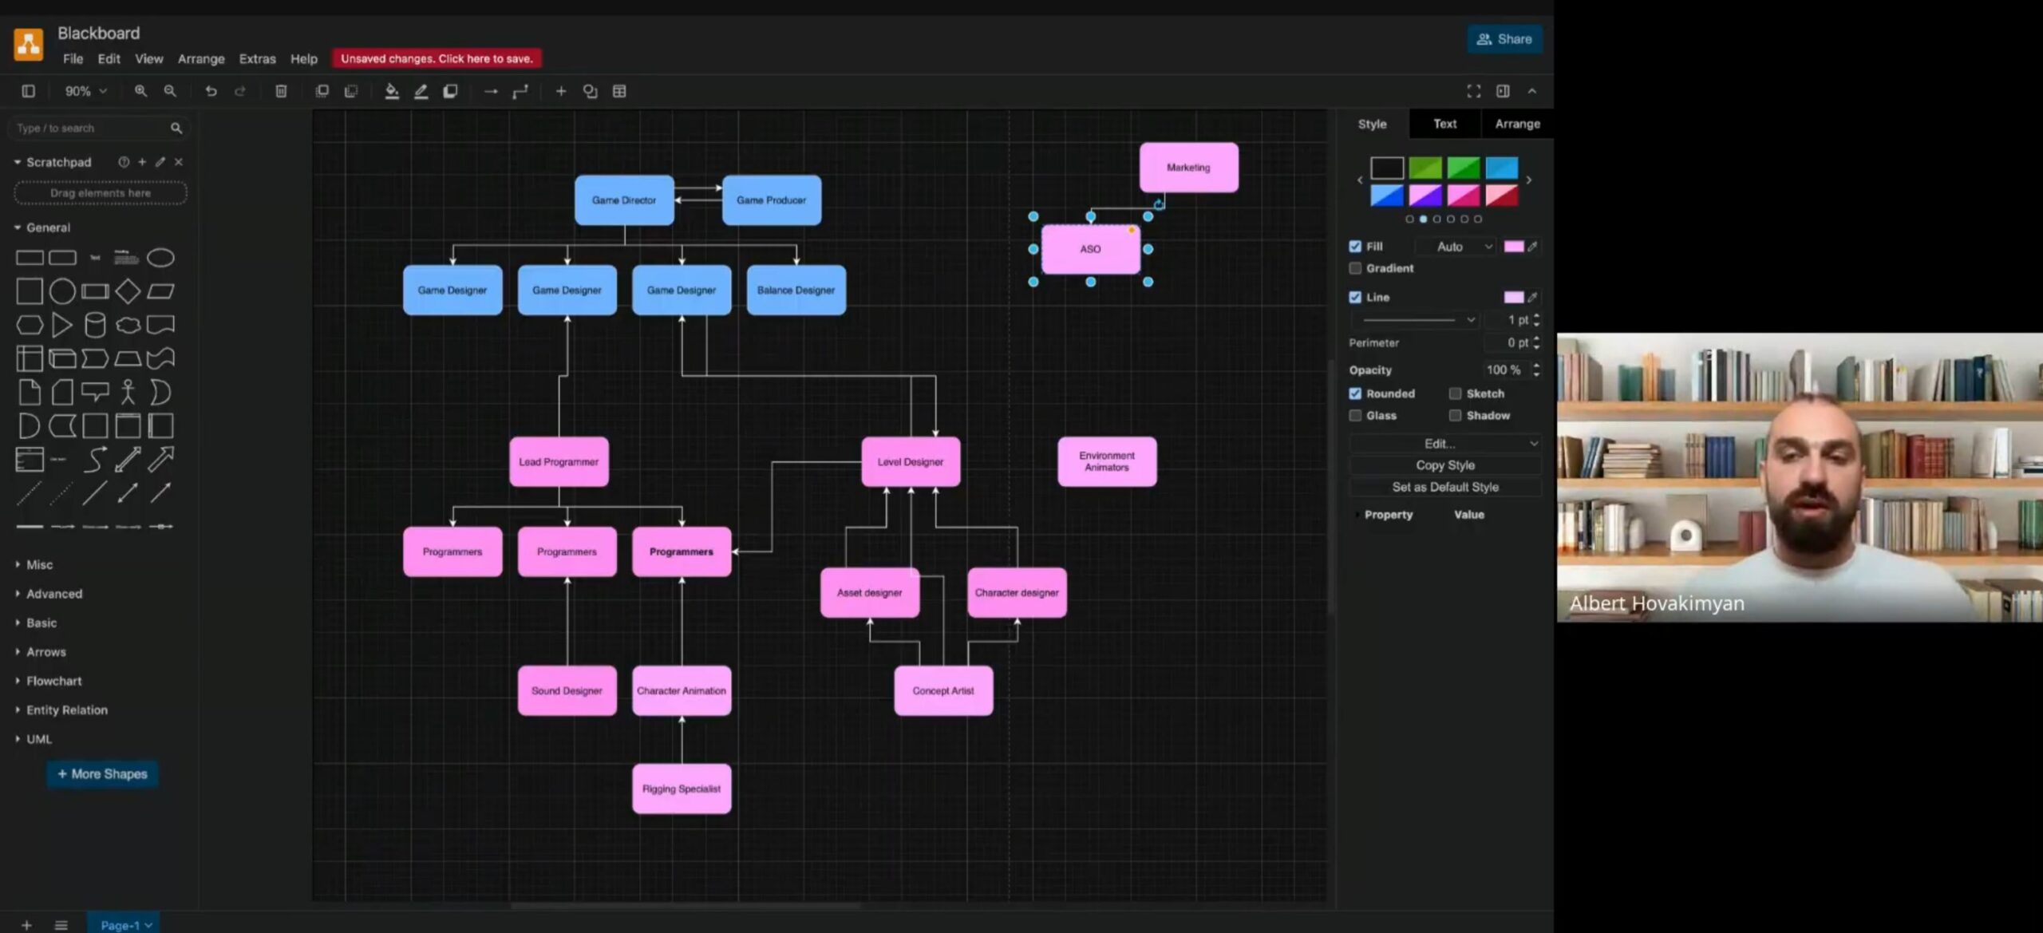Open the 90% zoom dropdown
Screen dimensions: 2043x933
[85, 91]
